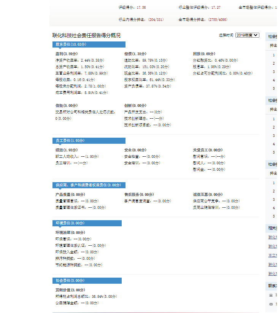Click the 慰问意识 row
278x313 pixels.
(x=209, y=157)
